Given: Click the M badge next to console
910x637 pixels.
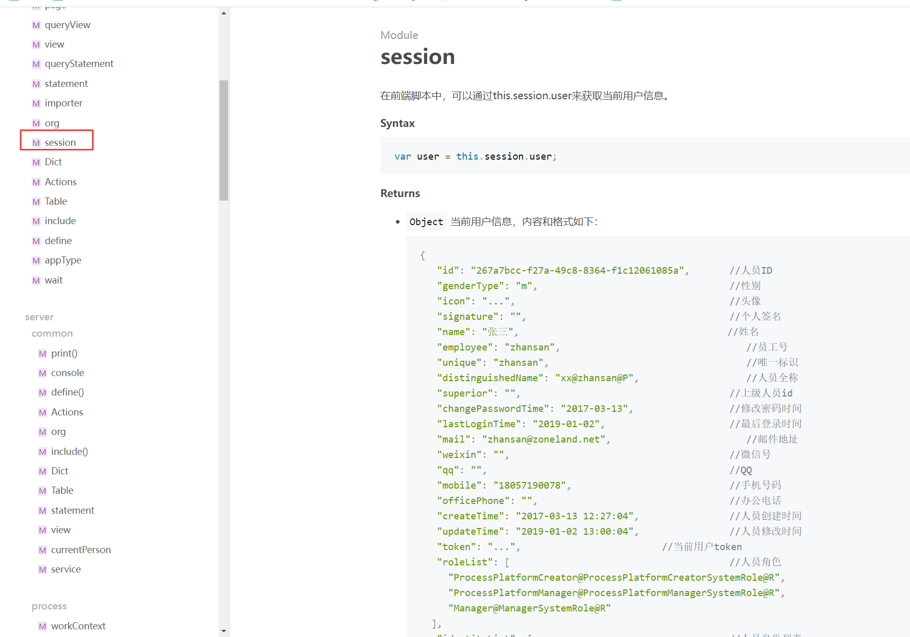Looking at the screenshot, I should [42, 373].
